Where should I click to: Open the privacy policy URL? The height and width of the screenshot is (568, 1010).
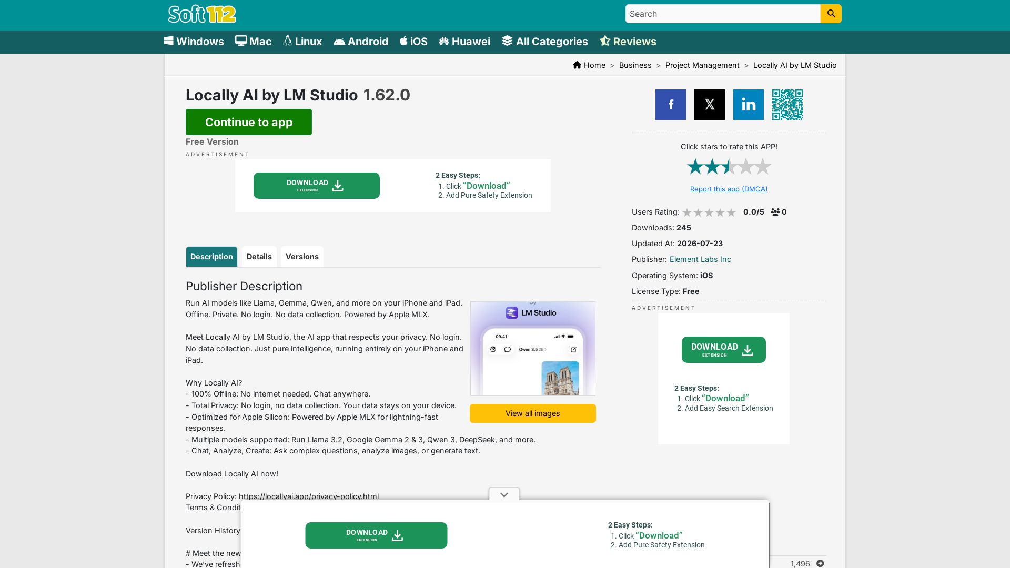tap(309, 496)
